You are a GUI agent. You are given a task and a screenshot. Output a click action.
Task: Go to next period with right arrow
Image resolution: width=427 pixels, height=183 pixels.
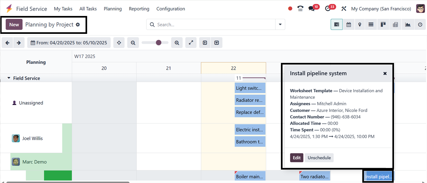coord(19,42)
